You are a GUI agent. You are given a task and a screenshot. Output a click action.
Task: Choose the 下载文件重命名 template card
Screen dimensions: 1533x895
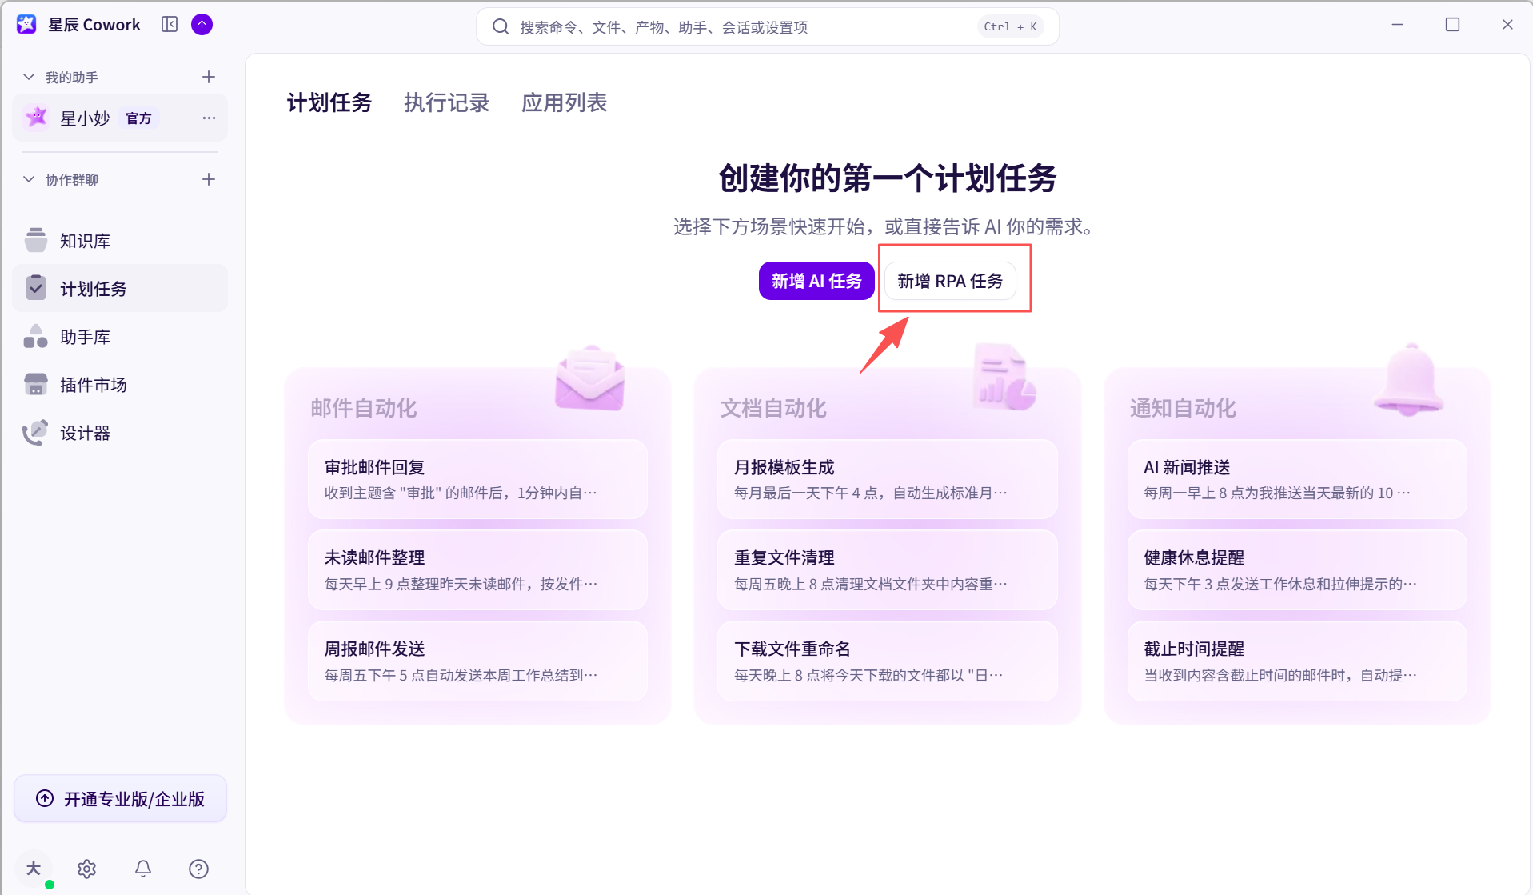coord(888,661)
